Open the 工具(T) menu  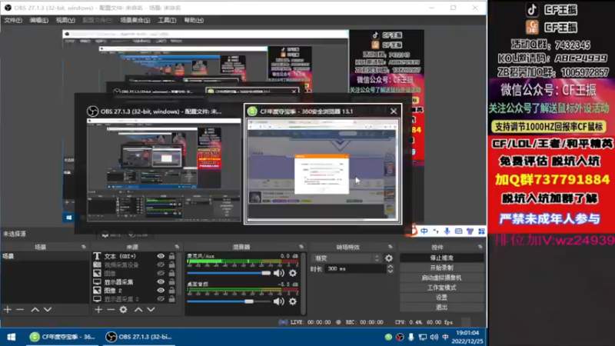point(167,20)
